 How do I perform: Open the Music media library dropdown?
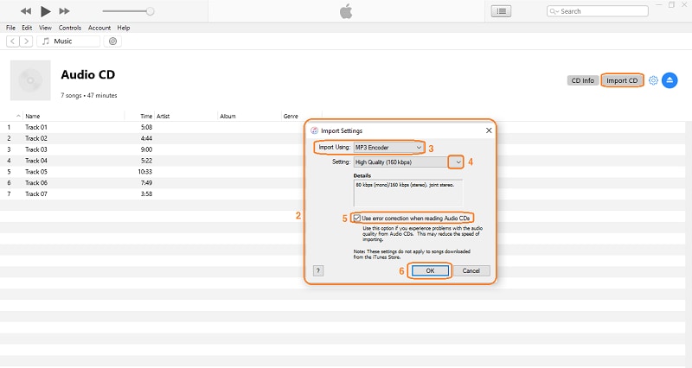(68, 41)
